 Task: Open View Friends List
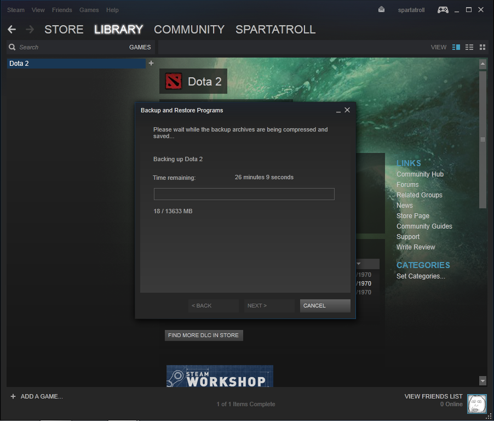pos(433,396)
